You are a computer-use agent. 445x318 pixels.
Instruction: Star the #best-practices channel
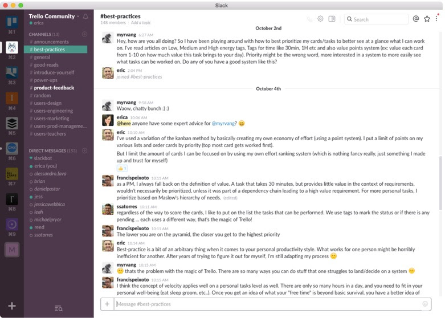point(427,19)
